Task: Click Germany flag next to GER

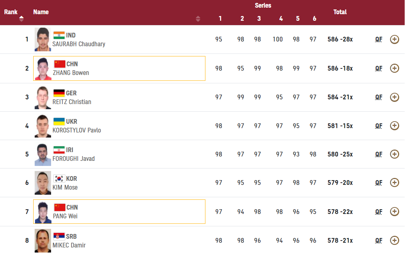Action: coord(59,93)
